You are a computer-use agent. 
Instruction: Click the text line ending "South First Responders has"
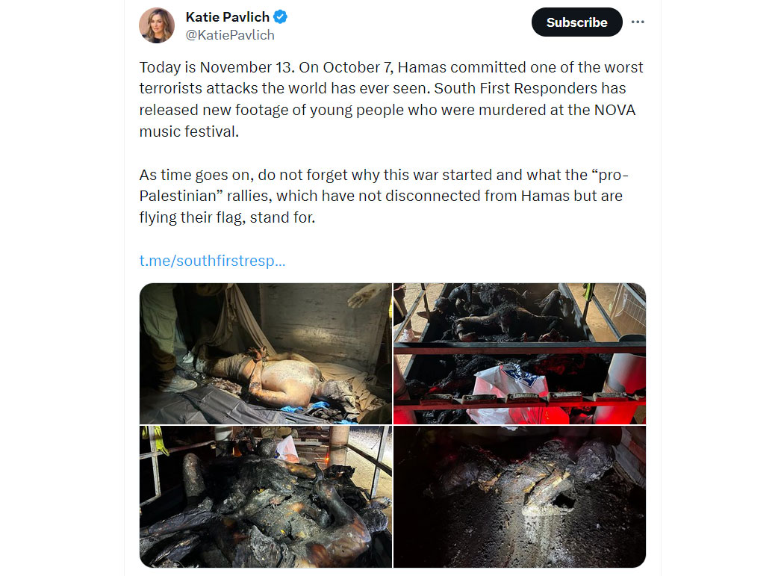tap(382, 89)
